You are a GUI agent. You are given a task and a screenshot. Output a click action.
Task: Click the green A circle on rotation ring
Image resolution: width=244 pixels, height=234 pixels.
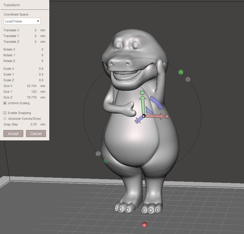click(106, 160)
